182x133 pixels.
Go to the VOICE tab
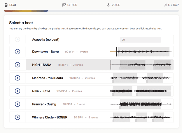[x=113, y=5]
